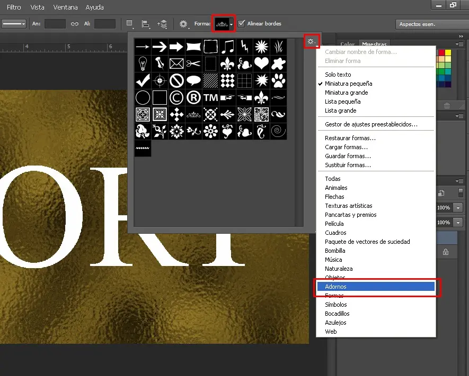Pick the lightning bolt shape
The image size is (469, 376).
245,47
